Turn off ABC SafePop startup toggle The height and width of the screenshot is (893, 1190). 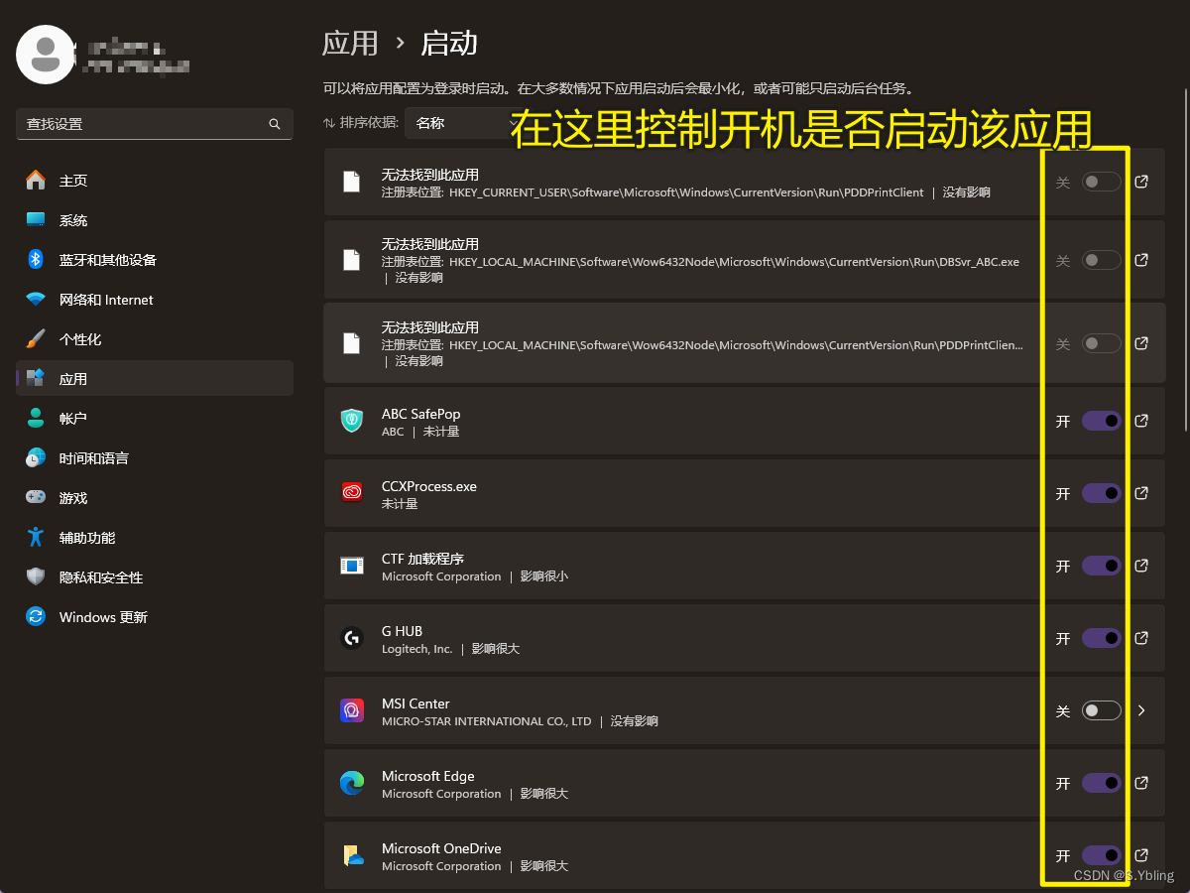(1102, 421)
